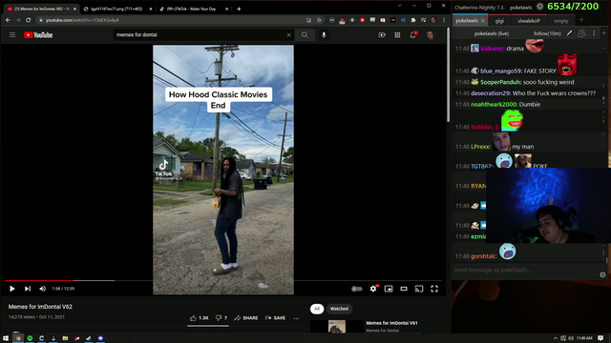This screenshot has width=611, height=343.
Task: Go to the YouTube home logo
Action: (38, 35)
